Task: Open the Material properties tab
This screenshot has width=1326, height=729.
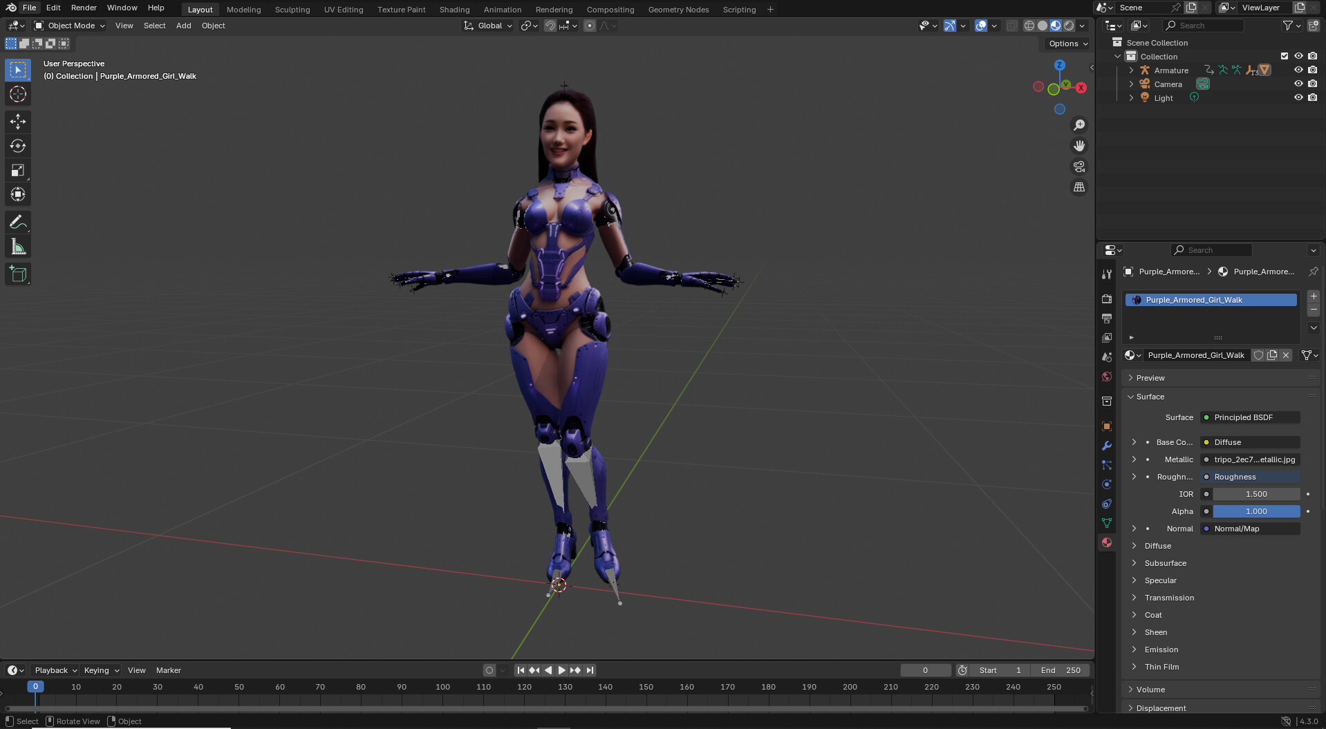Action: pos(1107,542)
